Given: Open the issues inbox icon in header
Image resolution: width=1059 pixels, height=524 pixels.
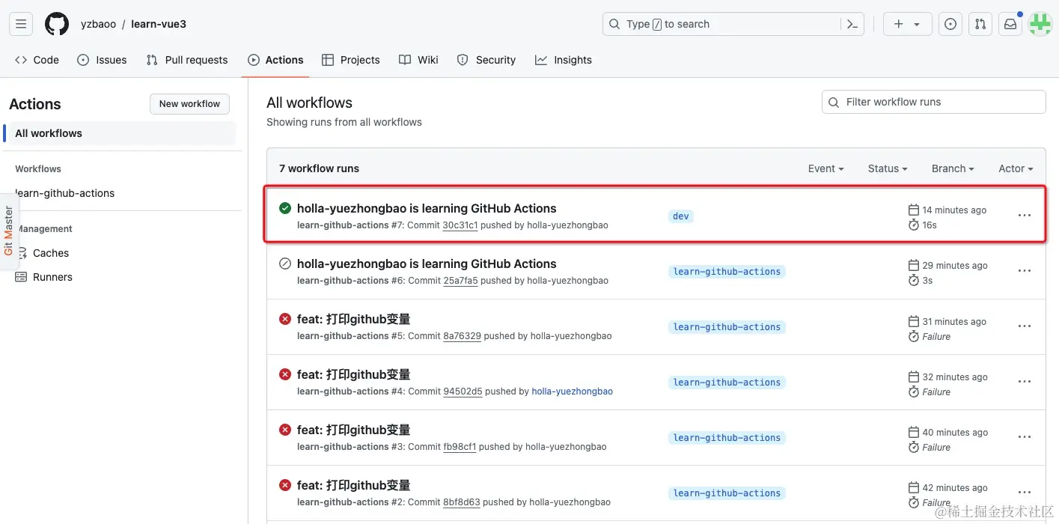Looking at the screenshot, I should coord(950,24).
